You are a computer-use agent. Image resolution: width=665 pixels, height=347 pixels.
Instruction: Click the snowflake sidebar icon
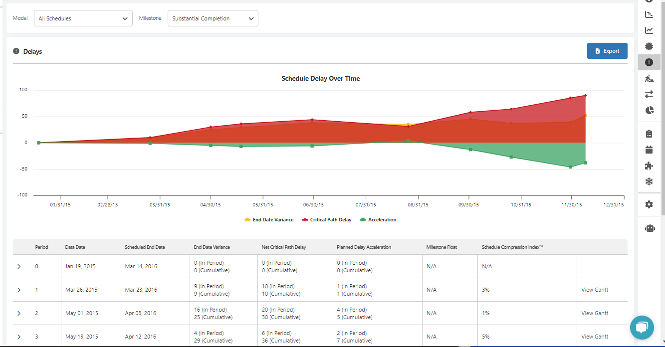tap(649, 181)
